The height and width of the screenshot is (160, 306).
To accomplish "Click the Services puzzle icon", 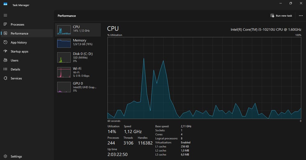I will click(x=5, y=78).
